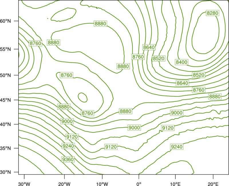This screenshot has width=229, height=186.
Task: Click the 8280 contour label
Action: click(x=212, y=13)
